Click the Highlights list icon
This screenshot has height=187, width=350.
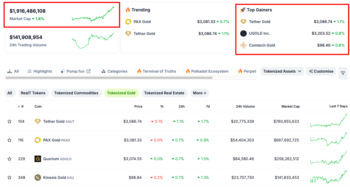pyautogui.click(x=30, y=71)
